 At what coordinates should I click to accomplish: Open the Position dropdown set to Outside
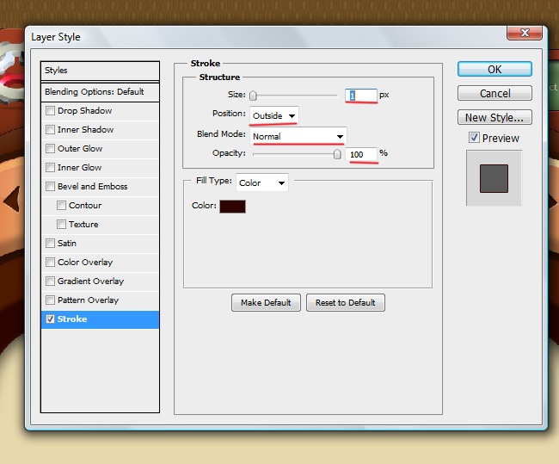click(274, 115)
